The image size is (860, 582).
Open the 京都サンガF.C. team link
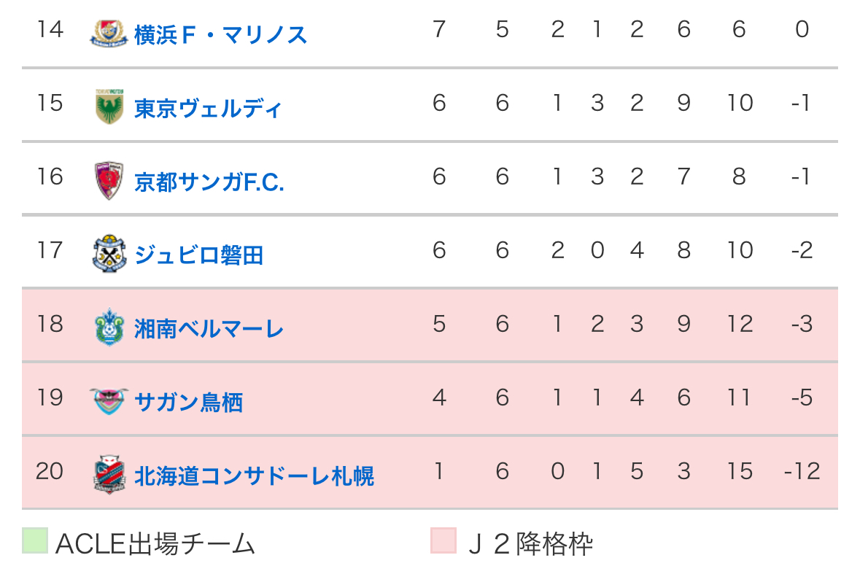(x=209, y=182)
